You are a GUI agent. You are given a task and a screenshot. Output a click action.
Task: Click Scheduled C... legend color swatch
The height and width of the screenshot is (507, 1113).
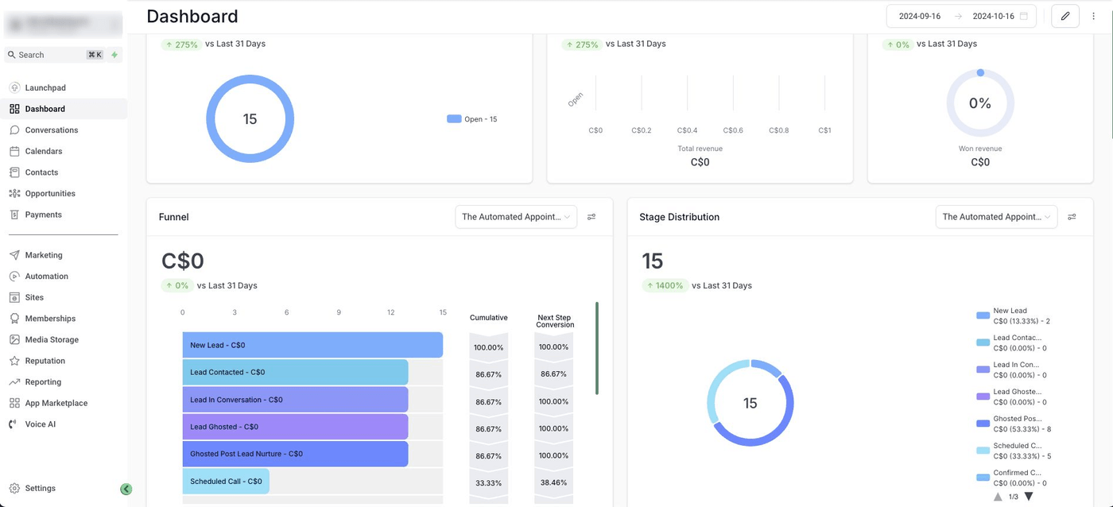983,451
